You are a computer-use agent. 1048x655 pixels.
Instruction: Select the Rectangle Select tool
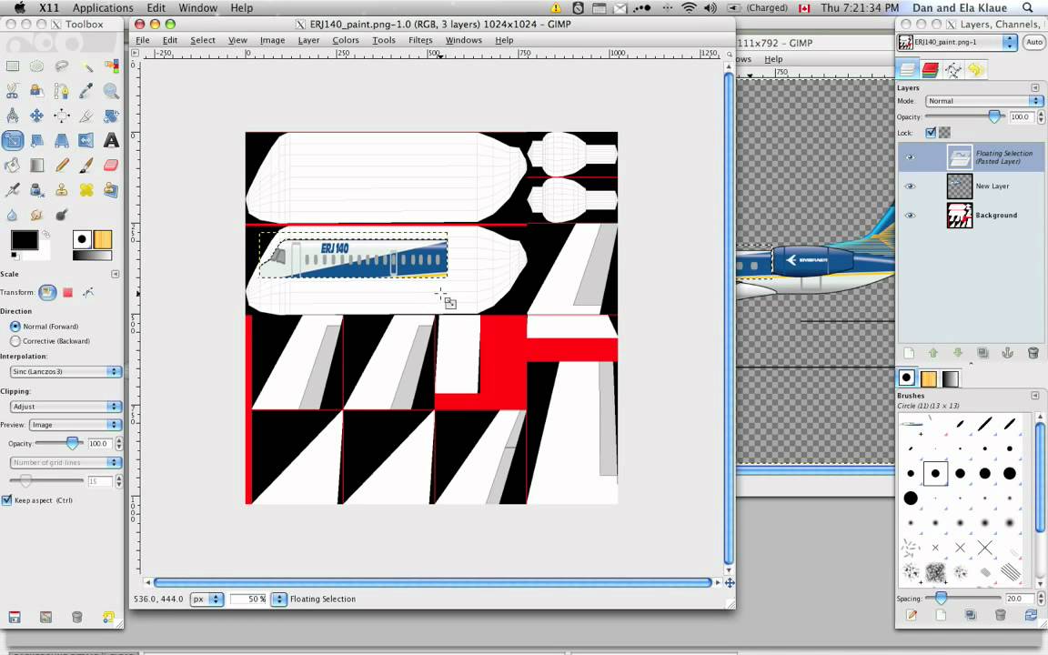point(13,66)
